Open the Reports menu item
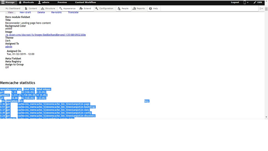The image size is (268, 151). (x=139, y=8)
